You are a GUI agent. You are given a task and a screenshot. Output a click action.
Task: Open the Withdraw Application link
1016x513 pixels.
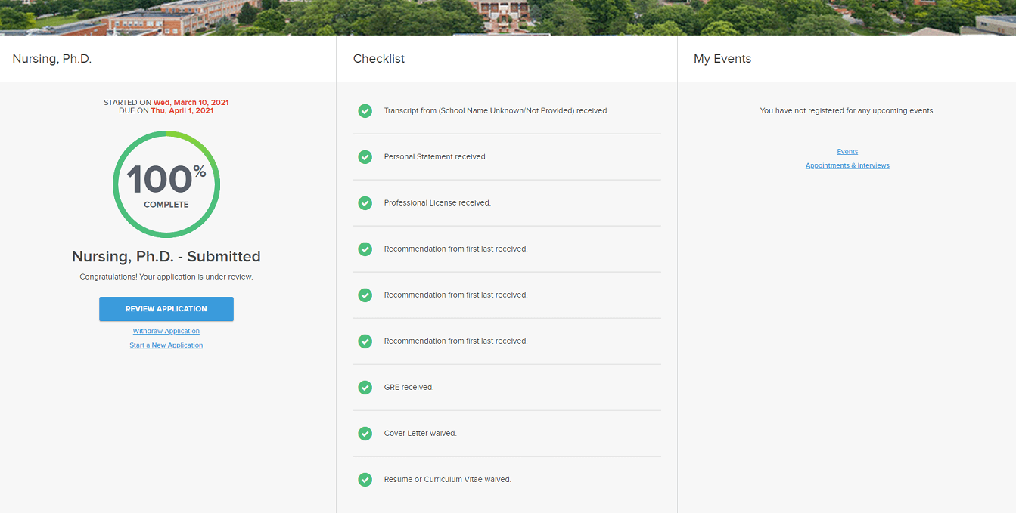point(166,331)
